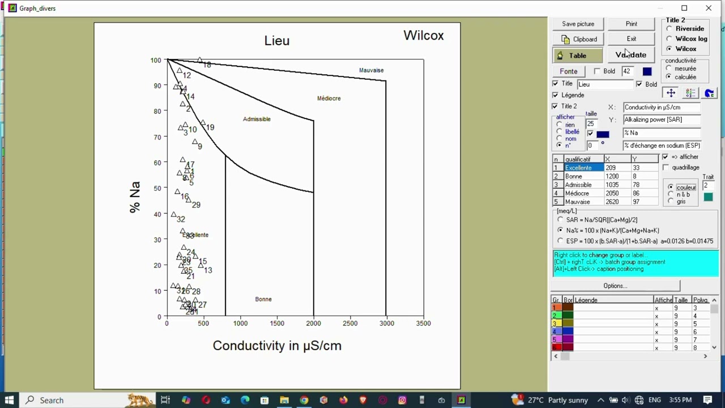The width and height of the screenshot is (725, 408).
Task: Click the Trait width field
Action: 708,186
